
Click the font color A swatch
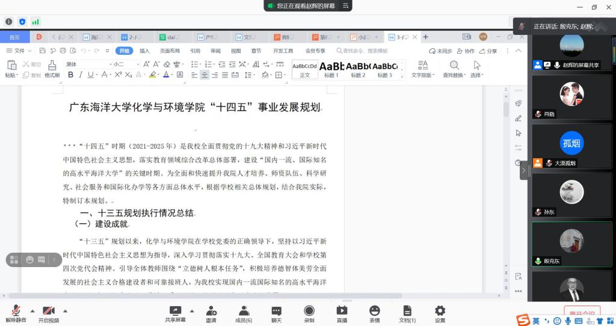point(166,75)
